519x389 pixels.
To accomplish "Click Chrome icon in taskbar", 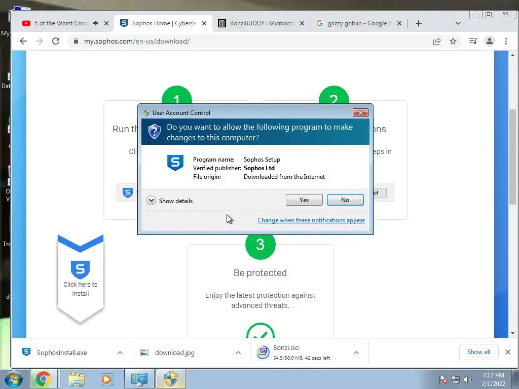I will pyautogui.click(x=44, y=379).
